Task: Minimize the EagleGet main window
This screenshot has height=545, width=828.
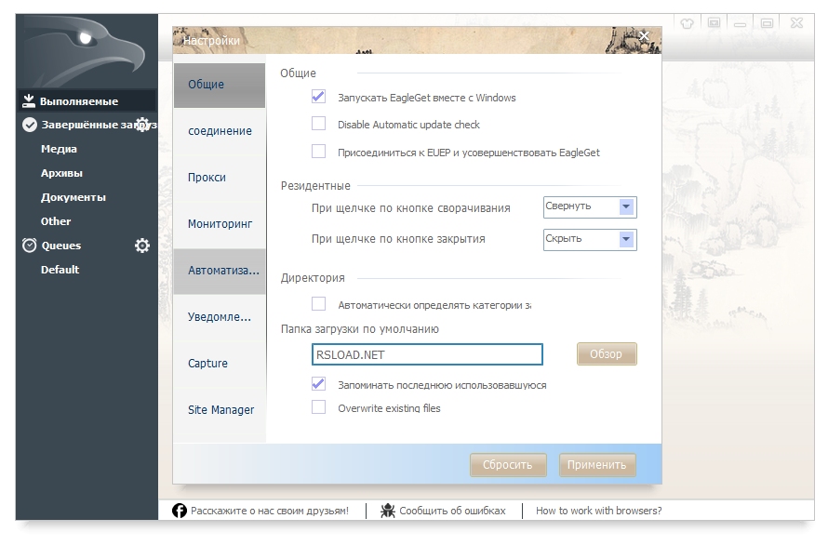Action: tap(741, 23)
